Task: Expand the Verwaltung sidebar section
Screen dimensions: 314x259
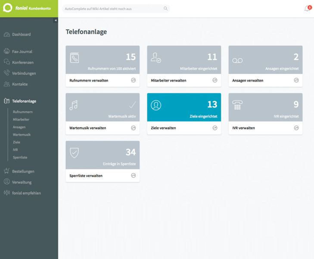Action: [22, 182]
